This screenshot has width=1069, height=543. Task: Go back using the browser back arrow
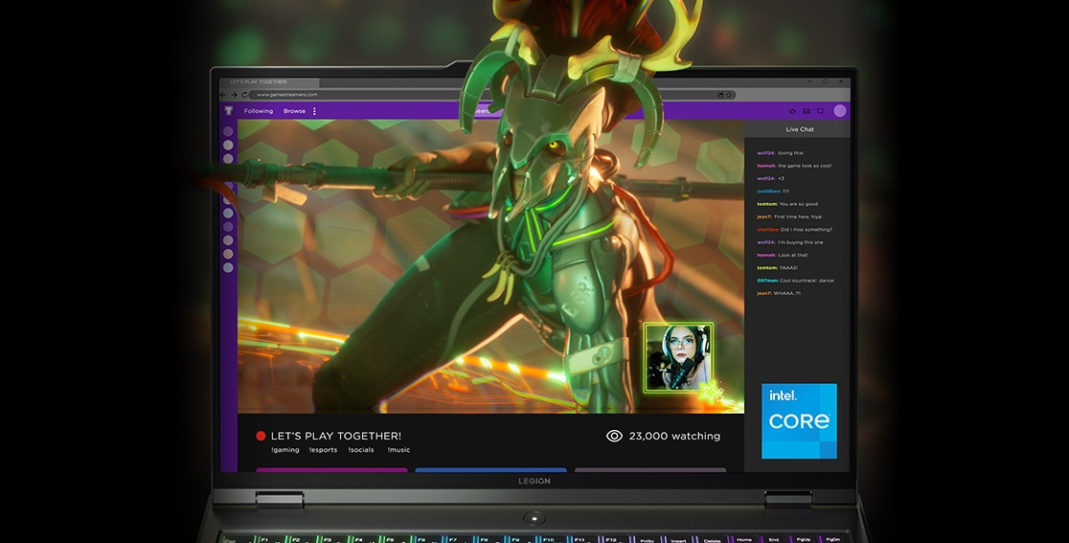(223, 95)
